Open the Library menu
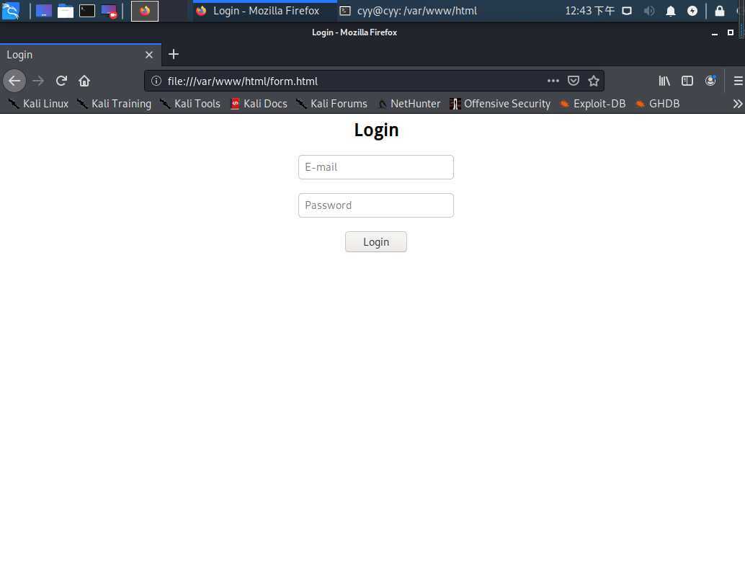This screenshot has height=575, width=745. [x=664, y=81]
